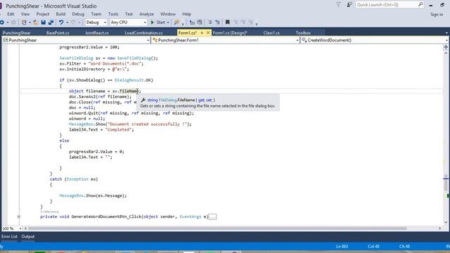Image resolution: width=450 pixels, height=253 pixels.
Task: Click the increase indent icon
Action: point(217,22)
